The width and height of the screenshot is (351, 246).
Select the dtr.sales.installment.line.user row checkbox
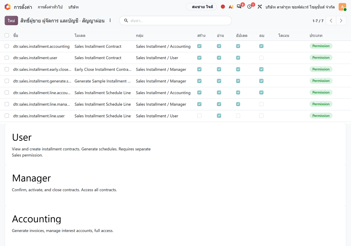point(7,116)
